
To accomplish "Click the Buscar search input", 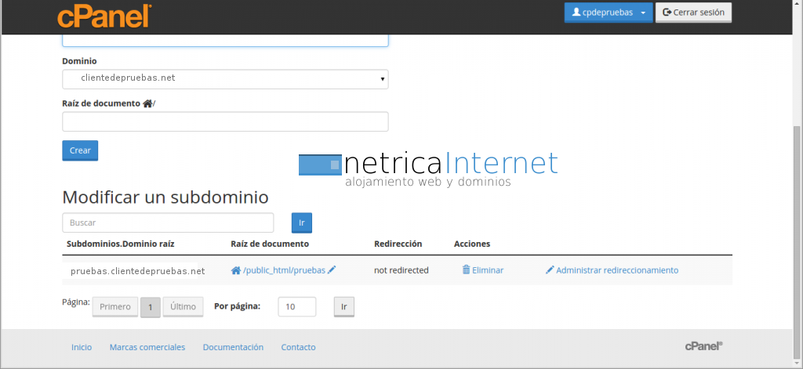I will coord(168,222).
